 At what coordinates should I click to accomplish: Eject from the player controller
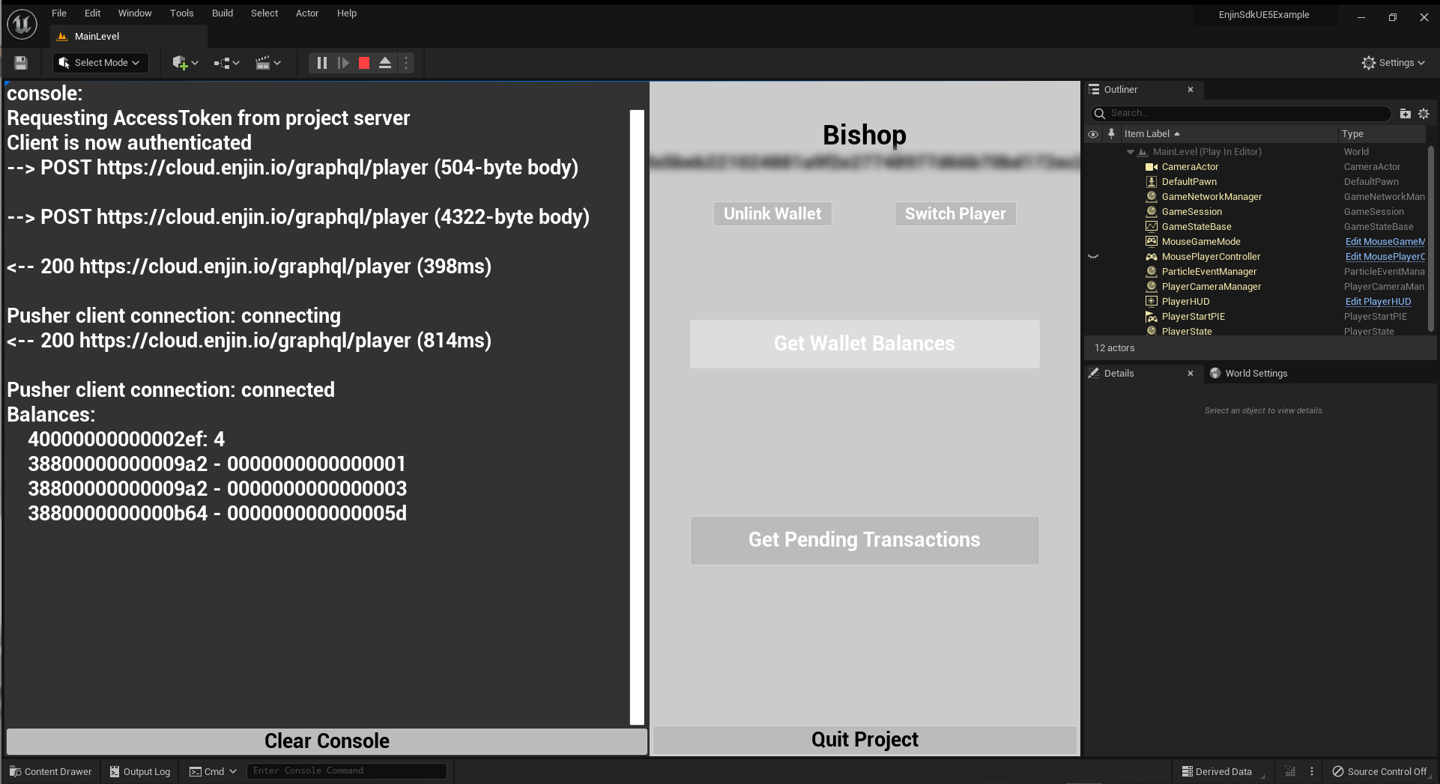coord(385,63)
